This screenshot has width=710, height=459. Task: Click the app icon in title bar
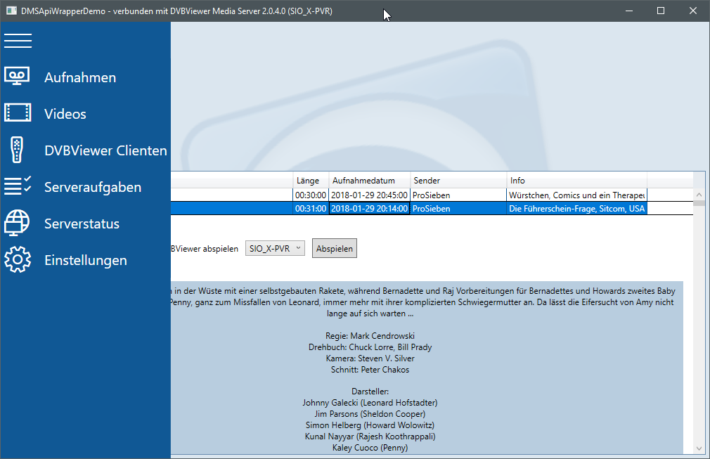11,11
